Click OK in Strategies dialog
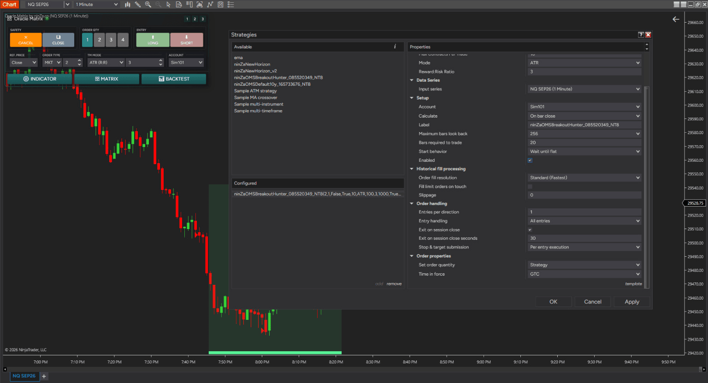This screenshot has width=708, height=383. (x=553, y=302)
